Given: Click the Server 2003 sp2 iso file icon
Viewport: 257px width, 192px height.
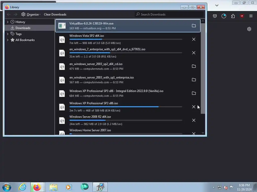Looking at the screenshot, I should tap(62, 66).
